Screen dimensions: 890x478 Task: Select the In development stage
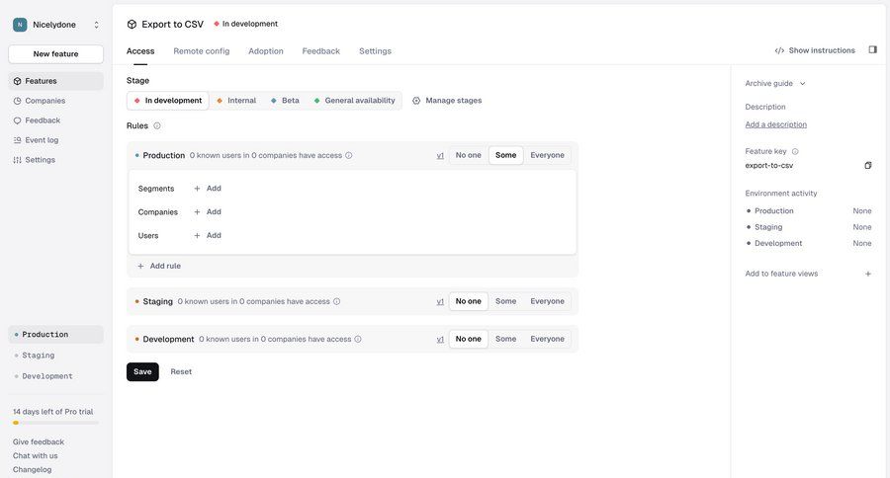click(x=168, y=101)
